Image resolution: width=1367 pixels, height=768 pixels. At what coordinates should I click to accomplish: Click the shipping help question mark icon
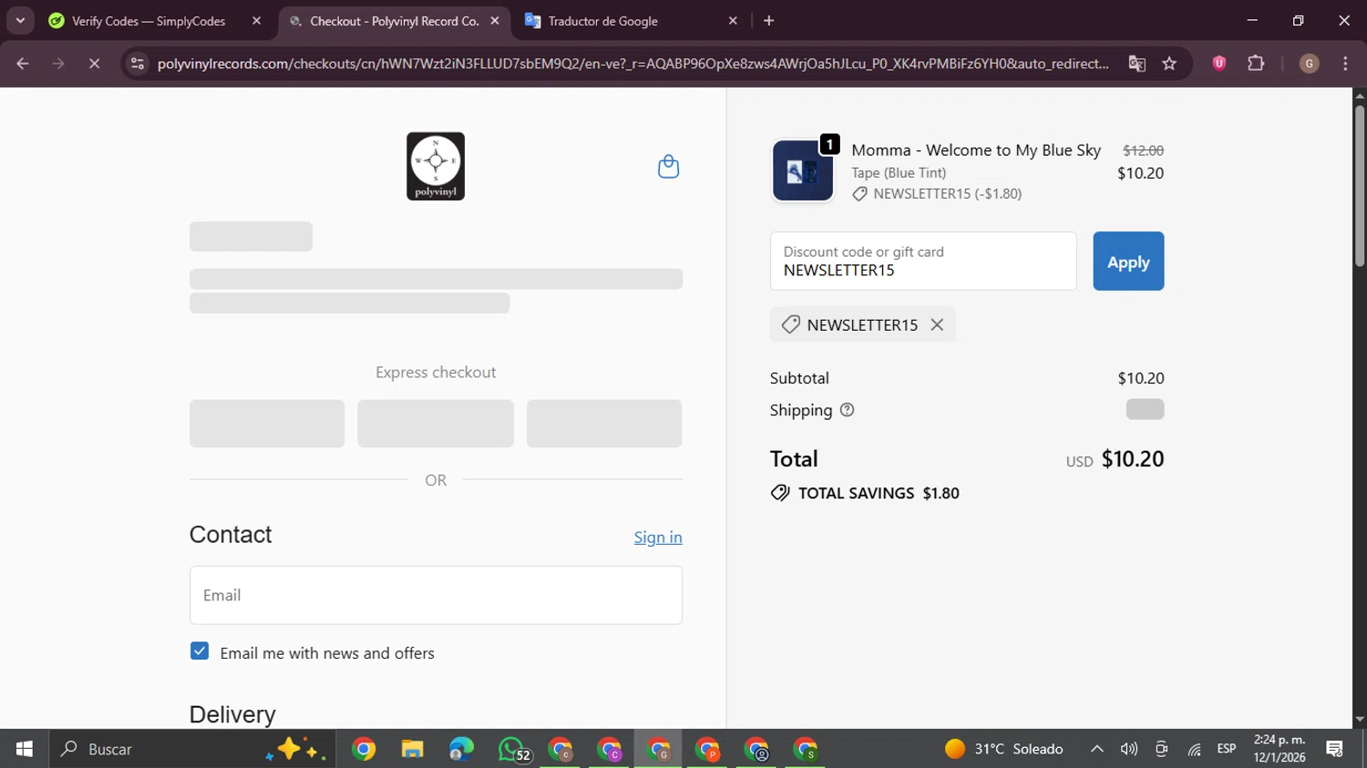847,410
